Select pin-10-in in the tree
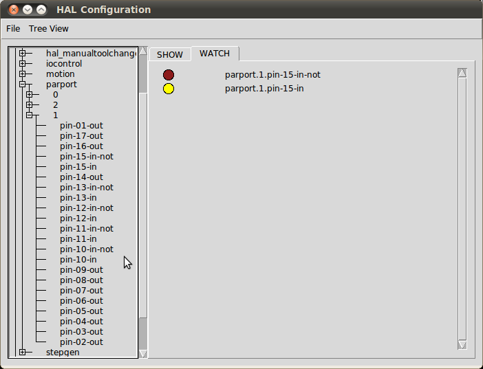The image size is (483, 369). [78, 260]
